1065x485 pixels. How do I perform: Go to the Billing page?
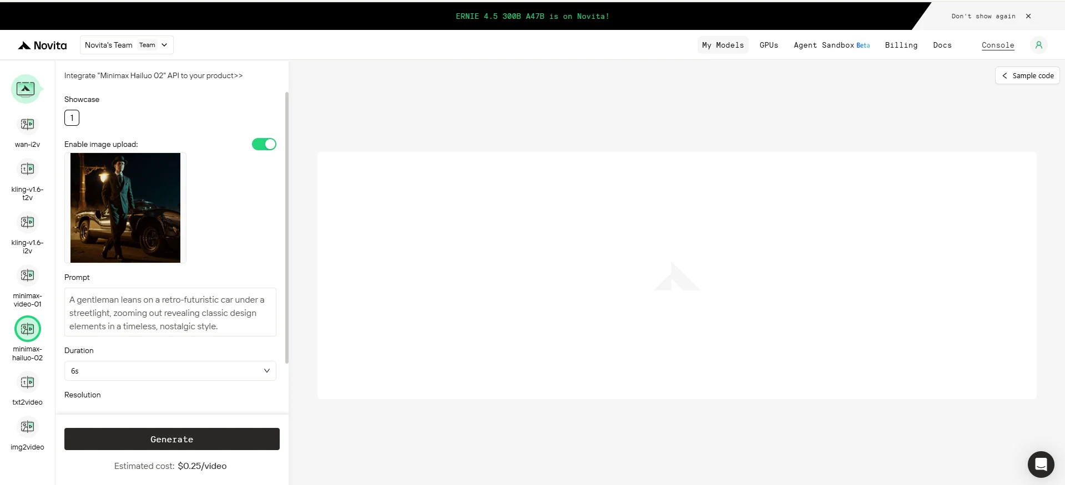coord(901,45)
